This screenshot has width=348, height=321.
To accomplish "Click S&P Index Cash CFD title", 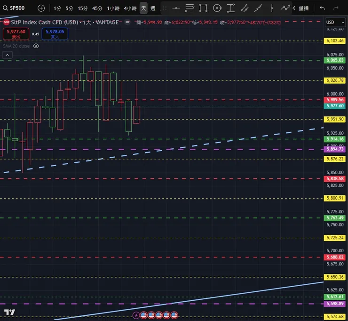I will tap(64, 22).
